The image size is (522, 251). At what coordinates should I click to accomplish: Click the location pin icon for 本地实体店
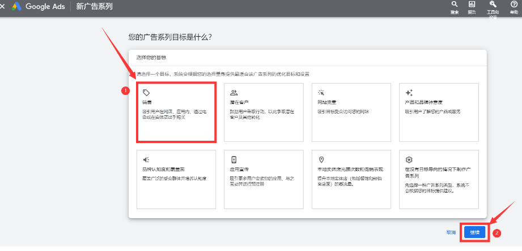point(321,159)
